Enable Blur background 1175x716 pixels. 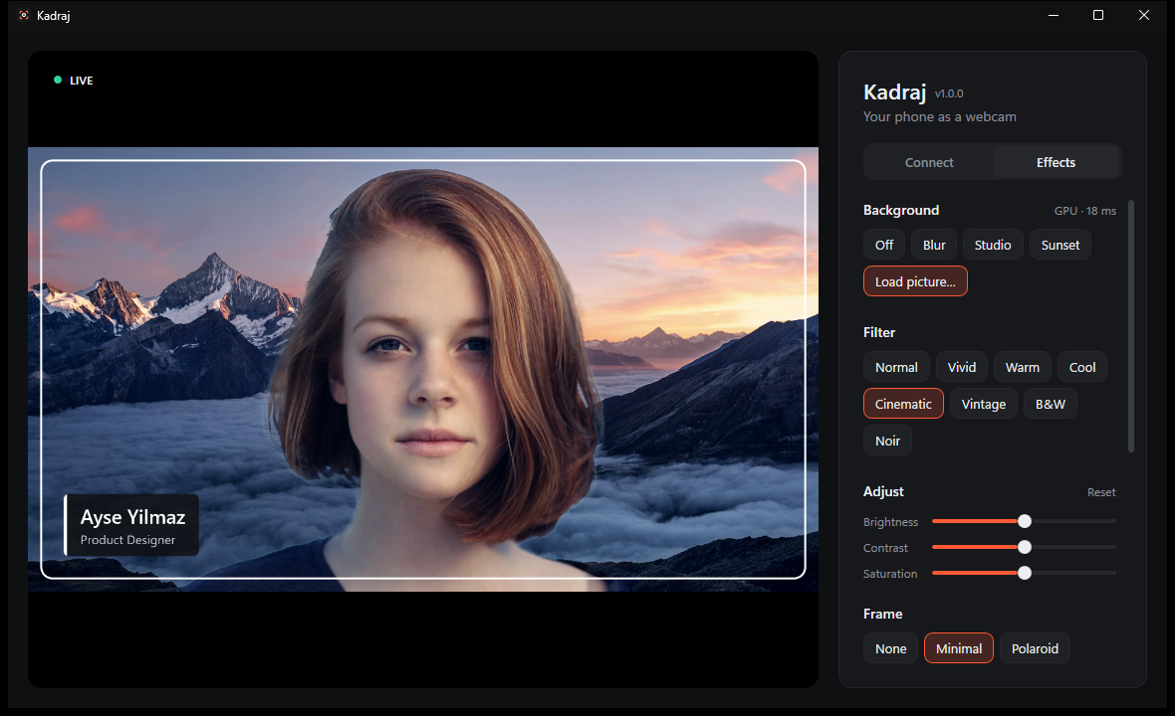click(934, 245)
